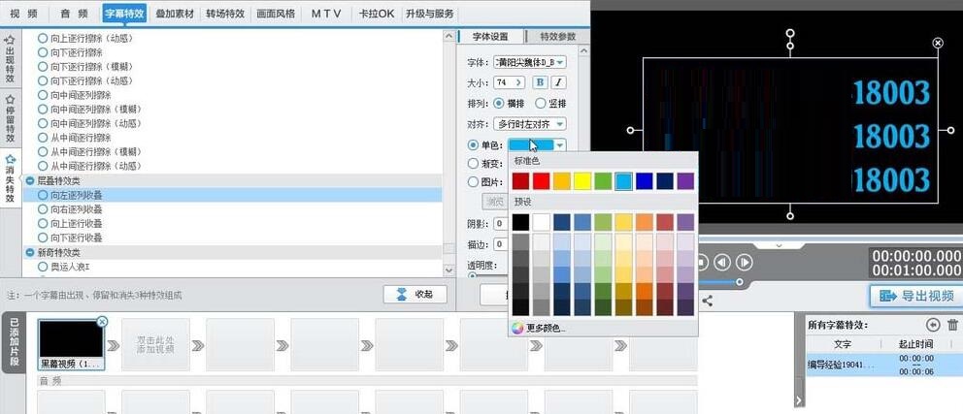Delete subtitle effect with the trash icon
Viewport: 963px width, 414px height.
tap(952, 326)
